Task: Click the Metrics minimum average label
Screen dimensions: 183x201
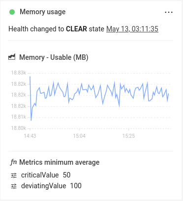Action: coord(60,162)
